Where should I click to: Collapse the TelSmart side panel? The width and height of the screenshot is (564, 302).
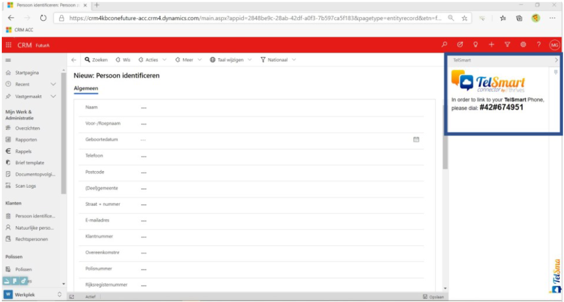tap(556, 59)
